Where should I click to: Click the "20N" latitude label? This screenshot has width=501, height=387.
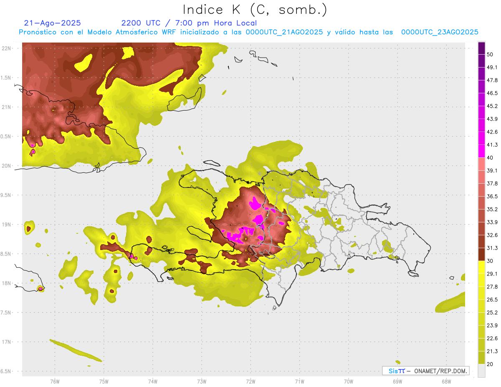point(7,166)
